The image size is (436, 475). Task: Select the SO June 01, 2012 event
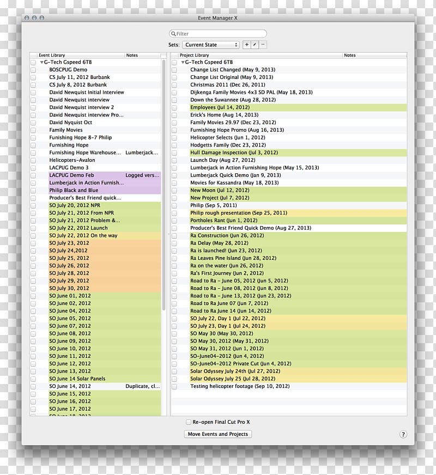(70, 296)
